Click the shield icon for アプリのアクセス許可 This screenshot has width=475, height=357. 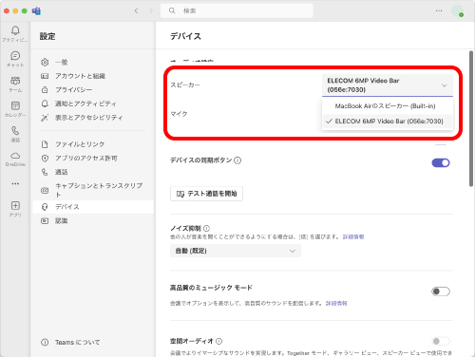[45, 159]
